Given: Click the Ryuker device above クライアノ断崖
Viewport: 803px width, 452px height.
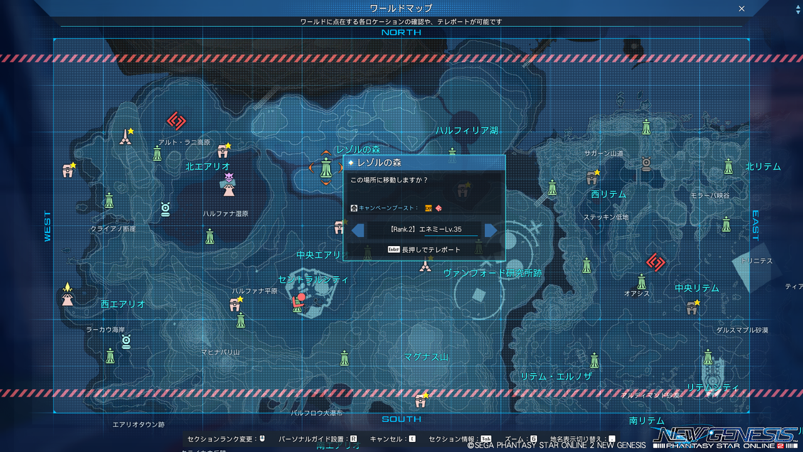Looking at the screenshot, I should pyautogui.click(x=109, y=201).
